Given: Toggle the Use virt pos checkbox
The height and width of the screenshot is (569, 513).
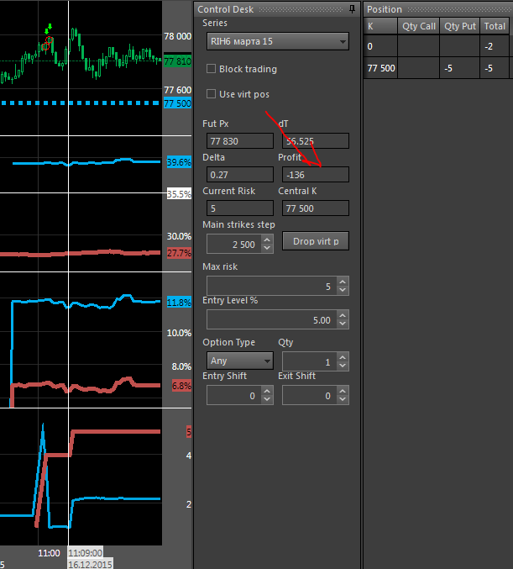Looking at the screenshot, I should click(x=211, y=94).
